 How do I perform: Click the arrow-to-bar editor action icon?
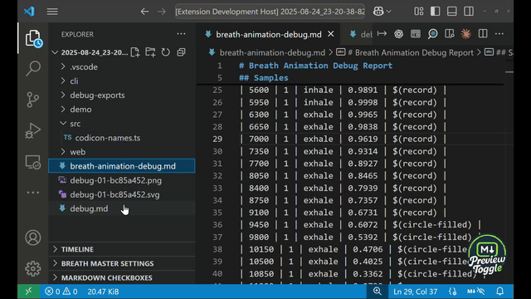pyautogui.click(x=382, y=33)
